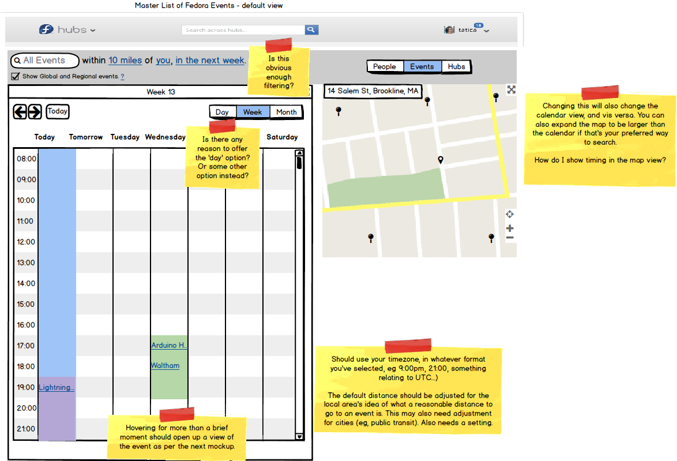The height and width of the screenshot is (461, 677).
Task: Click the '10 miles' distance link
Action: [x=125, y=61]
